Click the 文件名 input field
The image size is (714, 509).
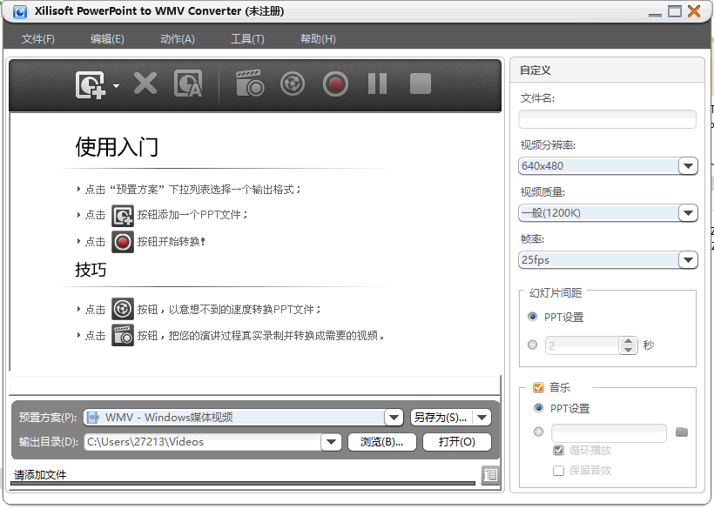pos(607,119)
